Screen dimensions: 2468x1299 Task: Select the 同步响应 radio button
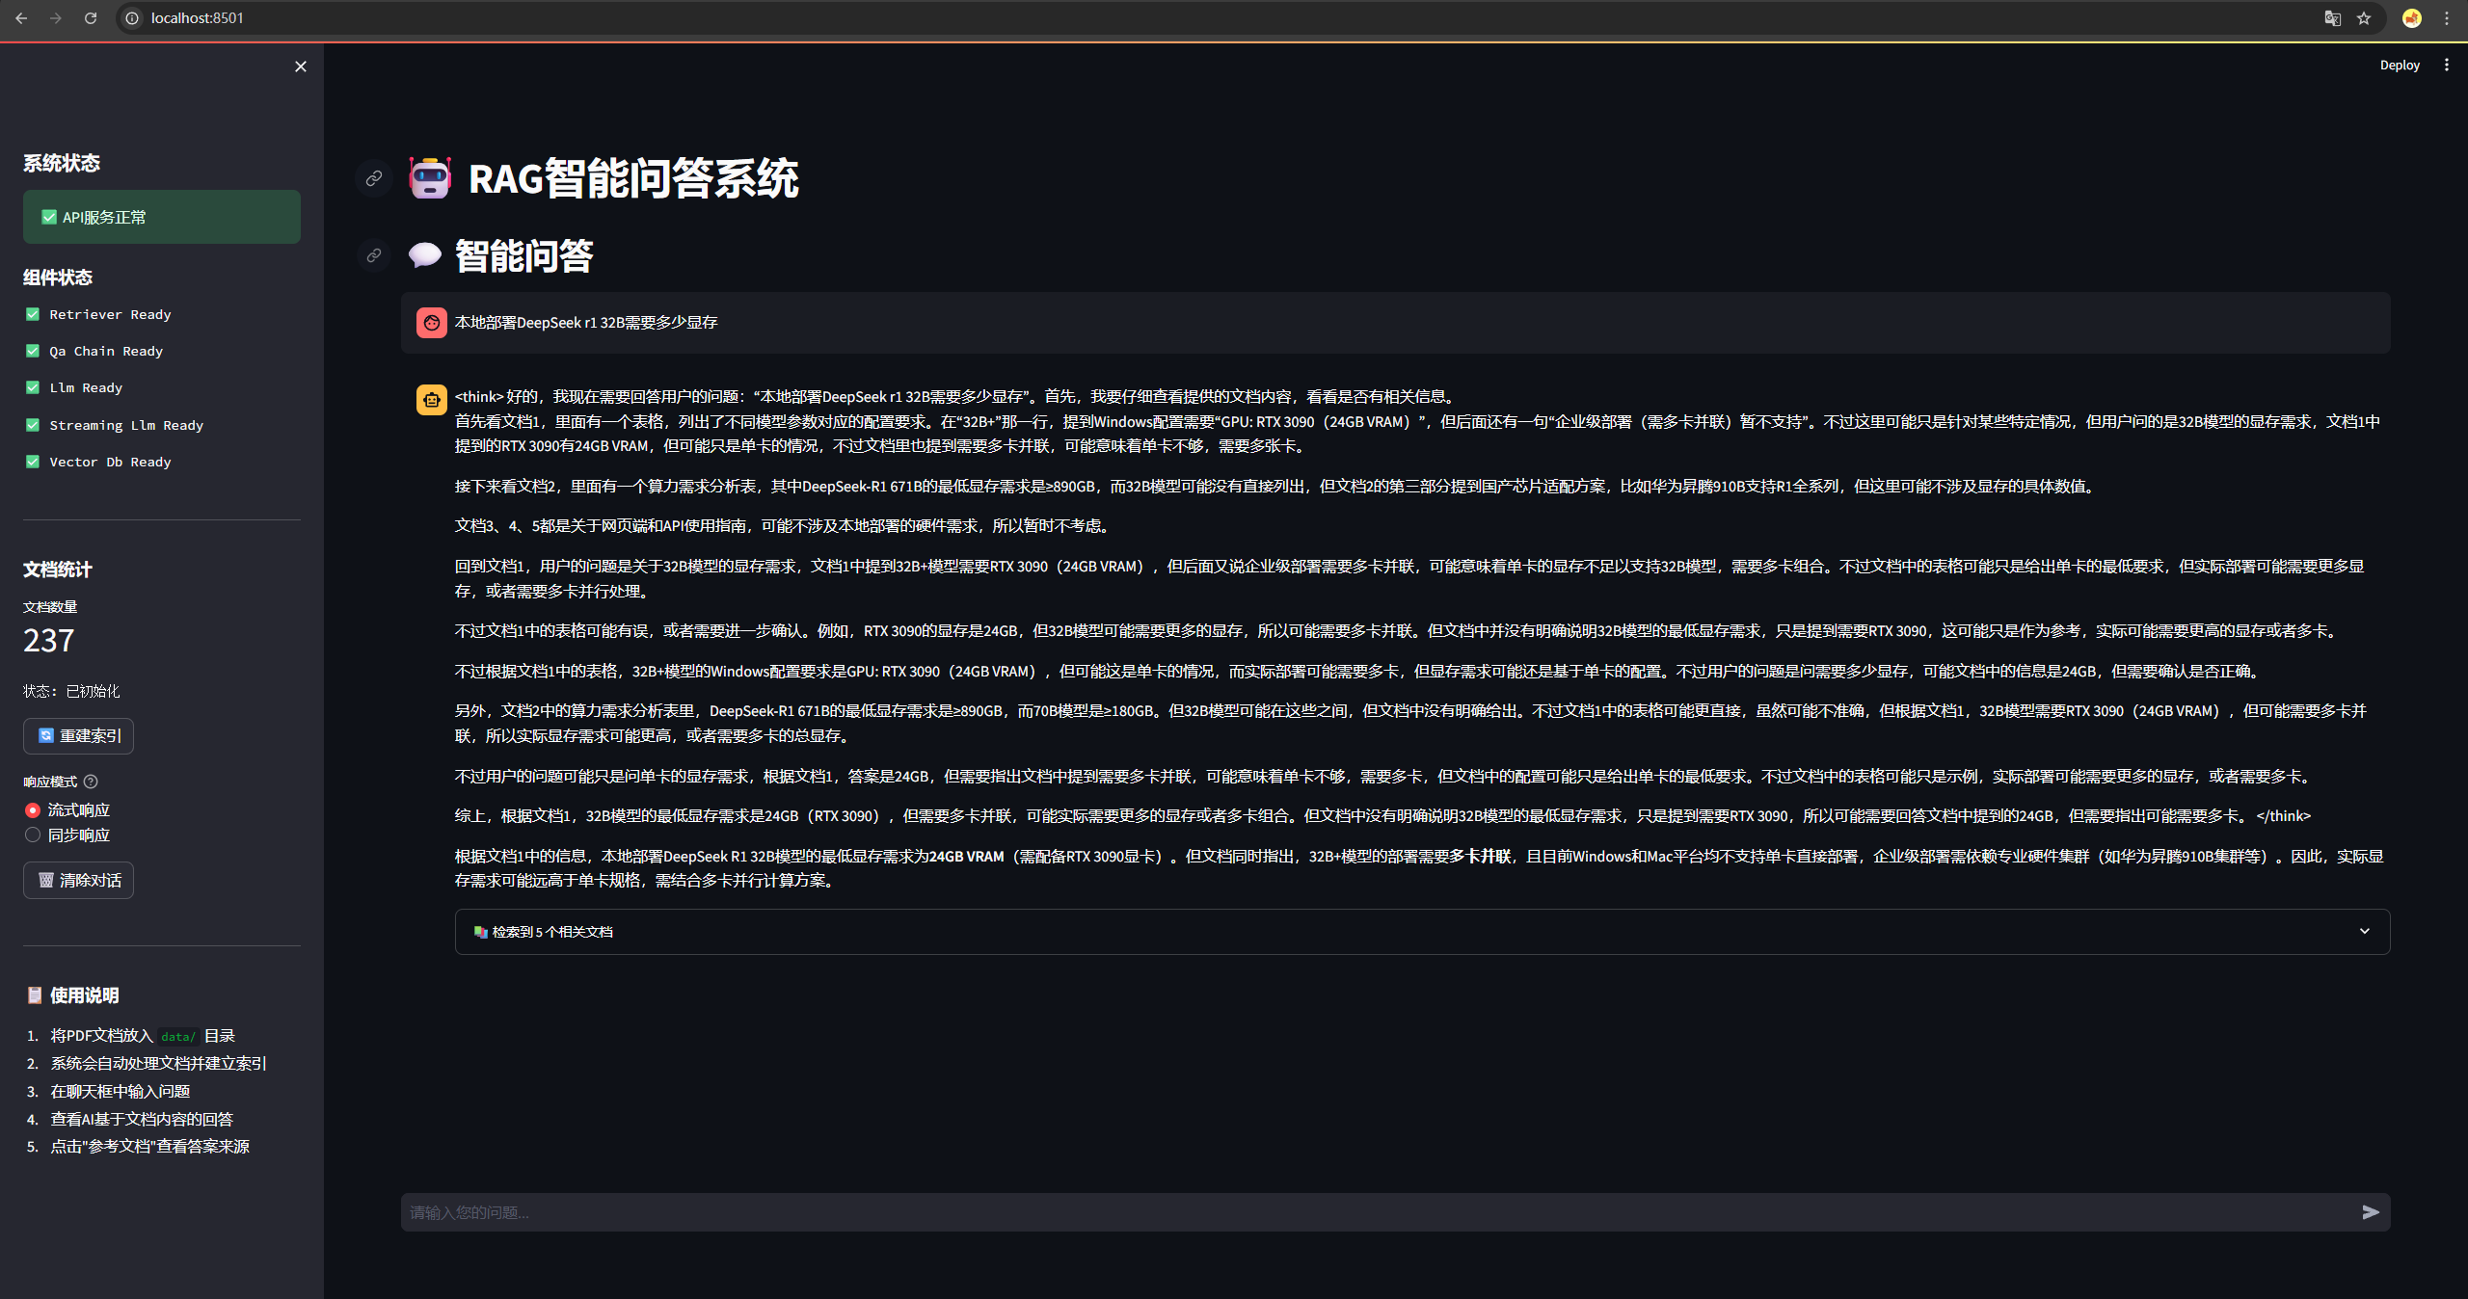(32, 835)
